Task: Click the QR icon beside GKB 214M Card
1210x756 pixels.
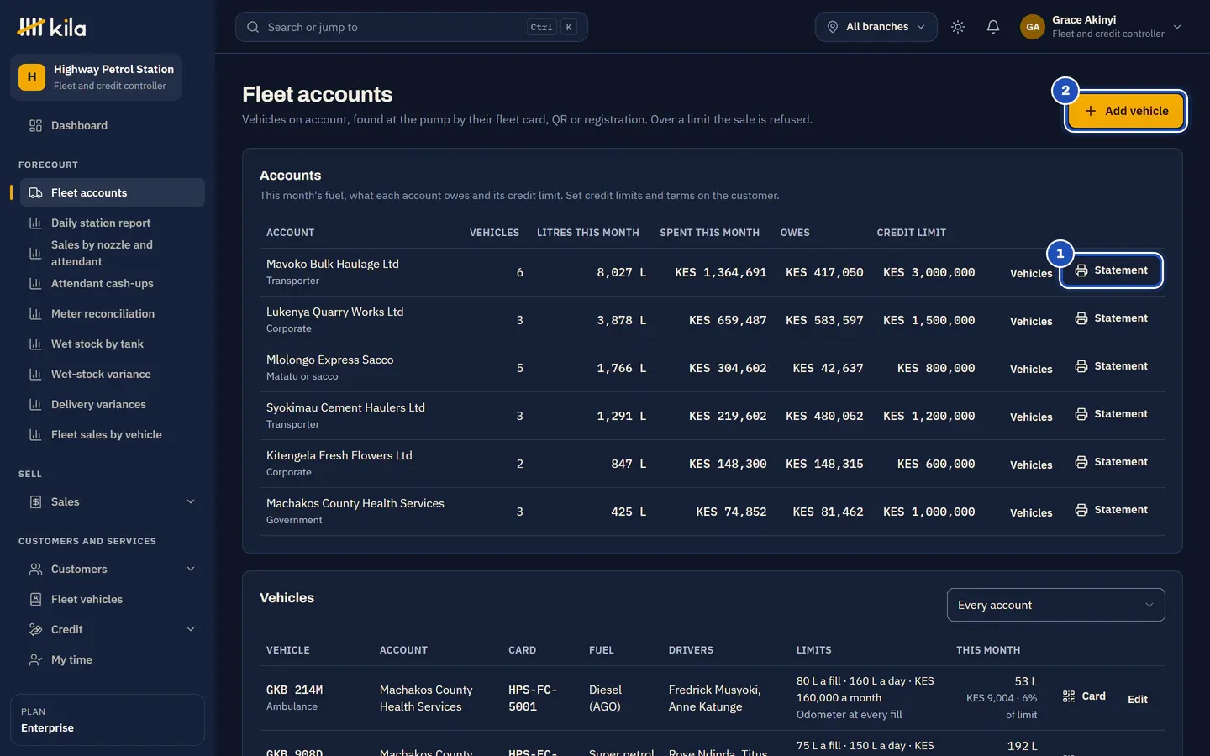Action: coord(1069,696)
